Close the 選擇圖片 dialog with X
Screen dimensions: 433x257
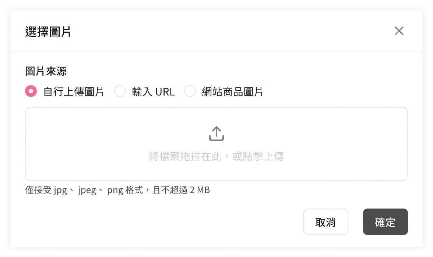pos(399,31)
